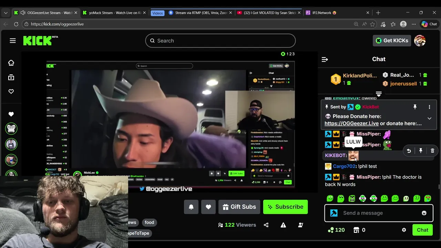This screenshot has height=248, width=441.
Task: Open the browser tab search dropdown
Action: point(6,13)
